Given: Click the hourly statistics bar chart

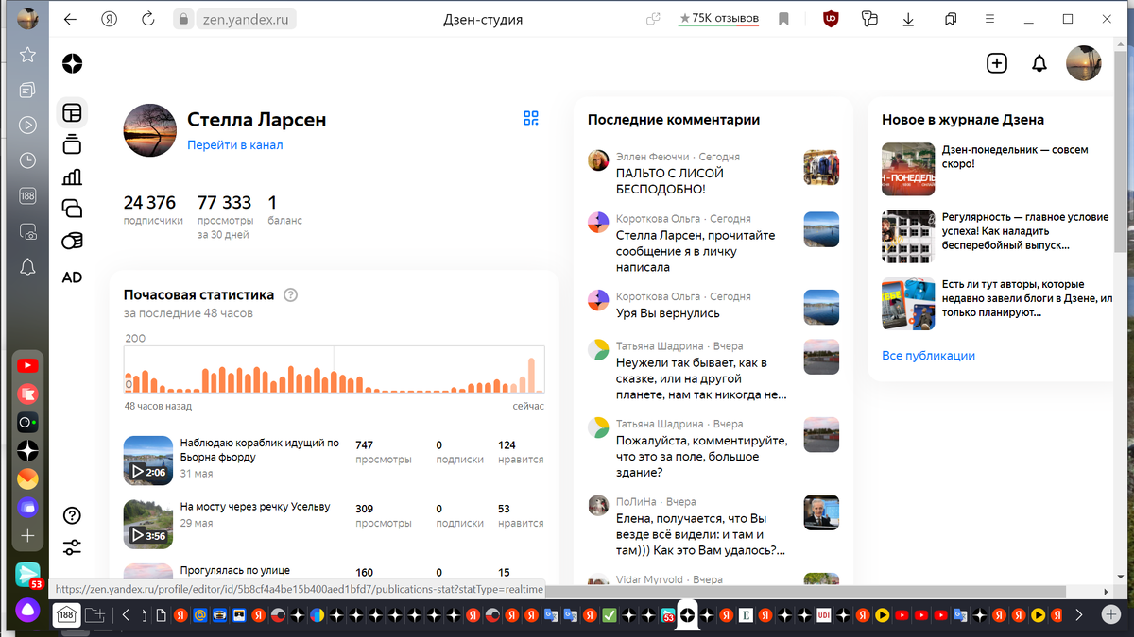Looking at the screenshot, I should (x=335, y=369).
